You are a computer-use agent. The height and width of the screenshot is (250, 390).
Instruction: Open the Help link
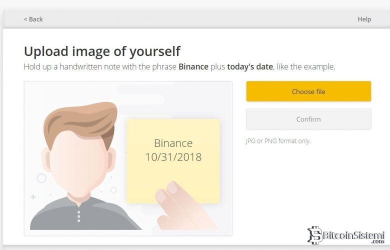(364, 19)
